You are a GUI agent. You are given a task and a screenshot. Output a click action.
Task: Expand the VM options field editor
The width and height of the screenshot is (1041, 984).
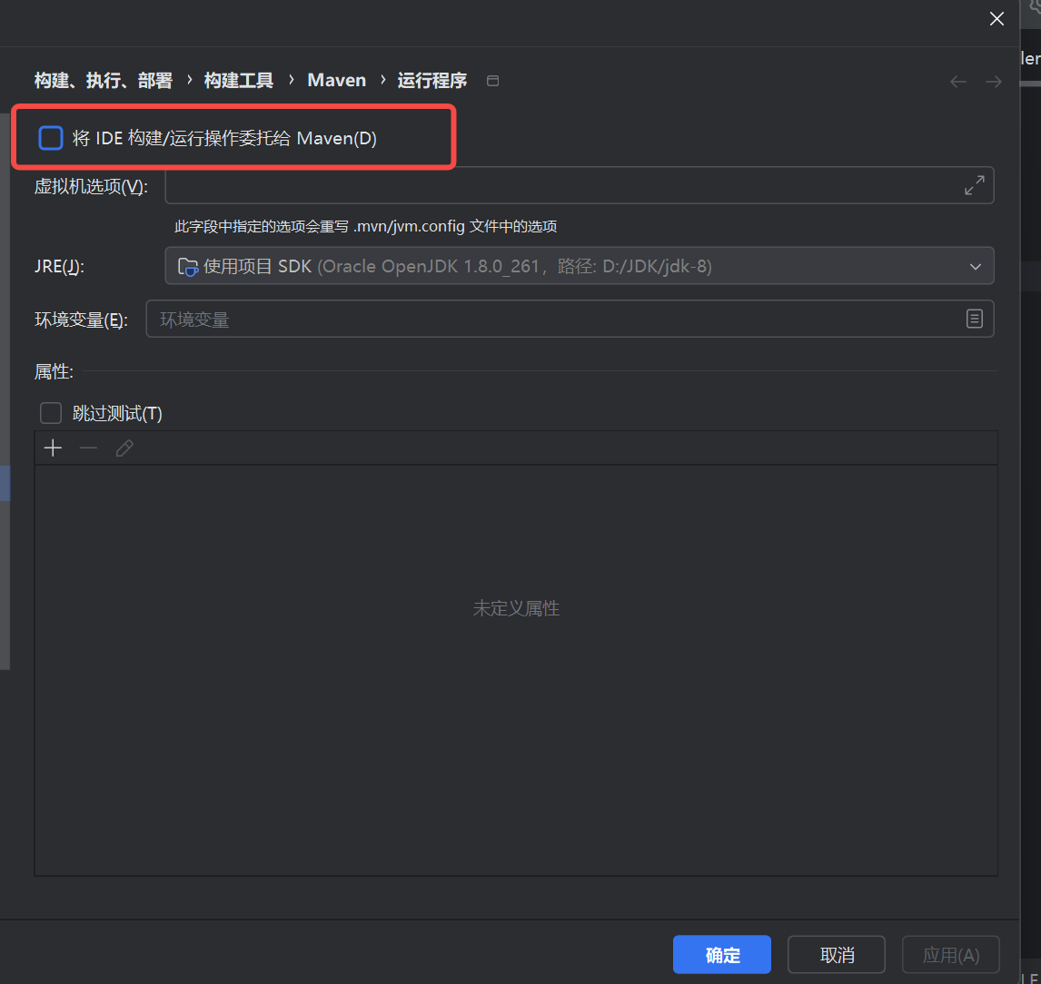click(974, 184)
